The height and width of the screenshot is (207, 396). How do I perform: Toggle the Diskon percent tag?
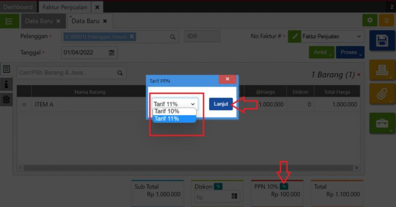coord(218,186)
